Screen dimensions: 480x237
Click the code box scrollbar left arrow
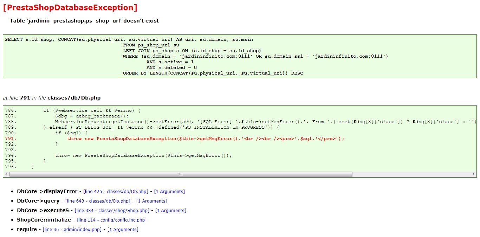pyautogui.click(x=6, y=174)
